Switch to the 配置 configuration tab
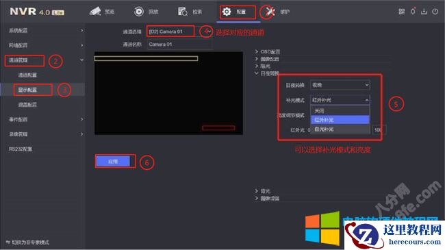Screen dimensions: 445x250 click(x=241, y=12)
